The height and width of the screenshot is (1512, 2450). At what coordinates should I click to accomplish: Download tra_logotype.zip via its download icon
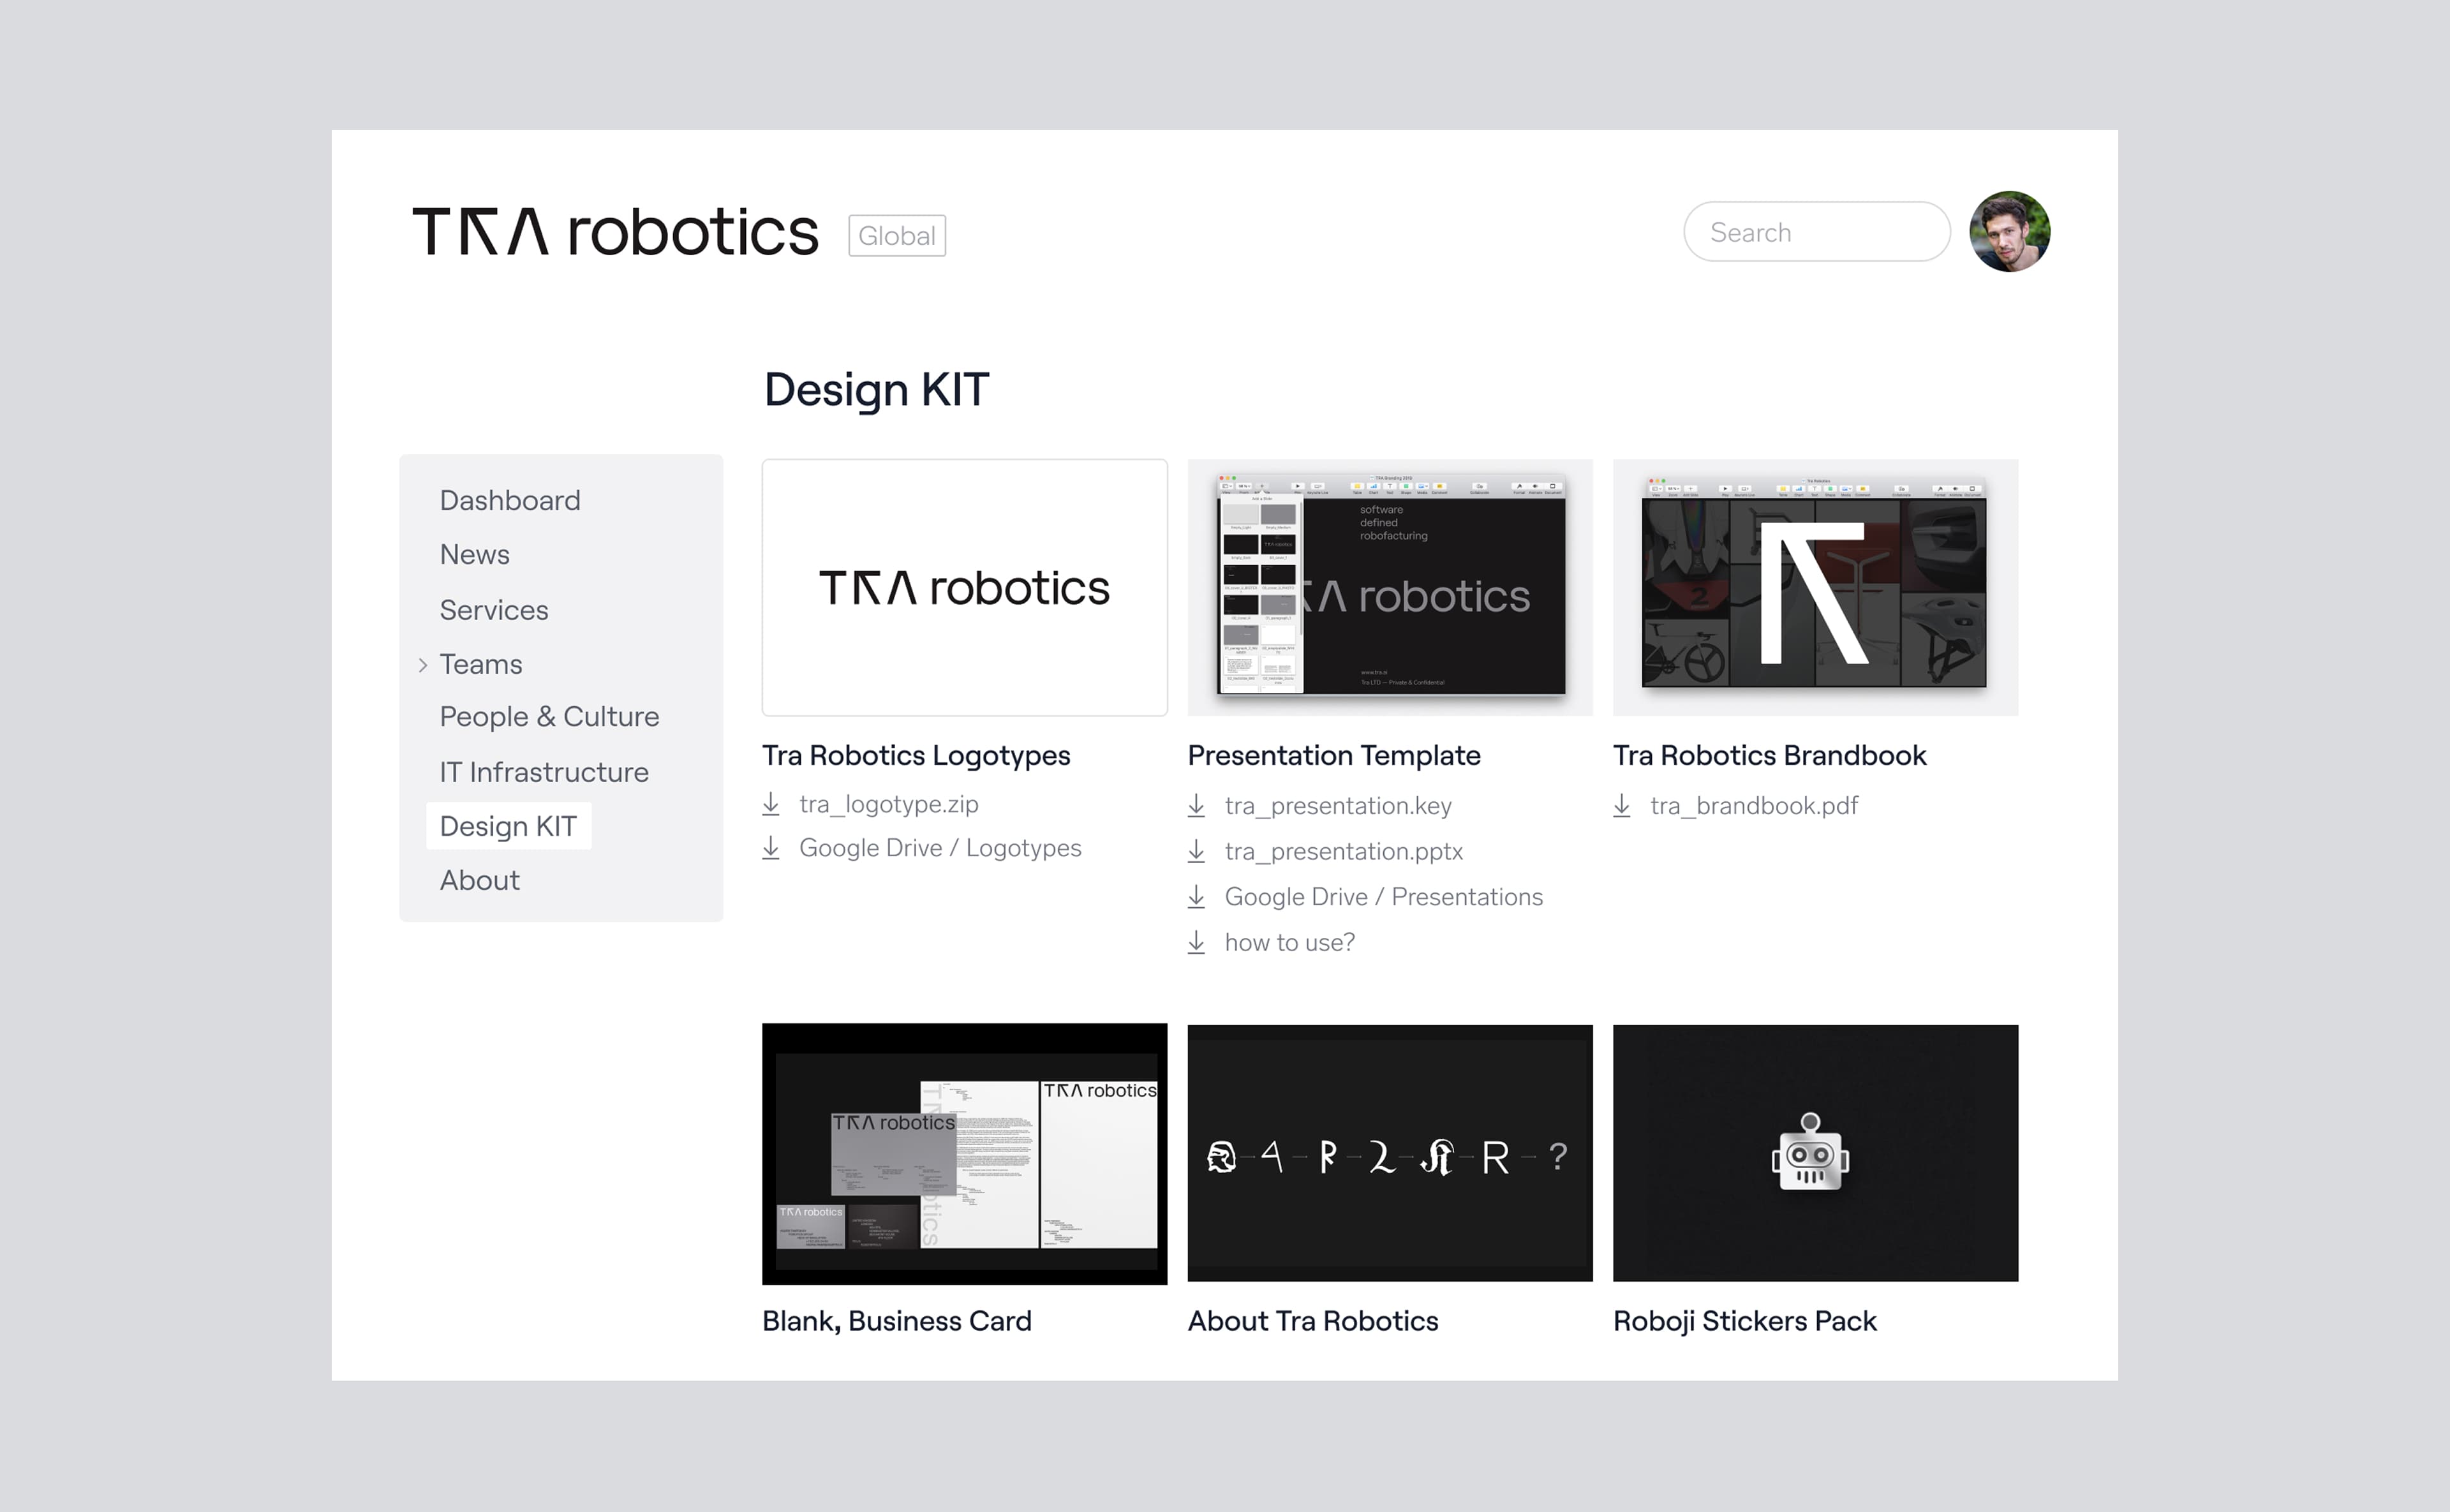point(772,804)
